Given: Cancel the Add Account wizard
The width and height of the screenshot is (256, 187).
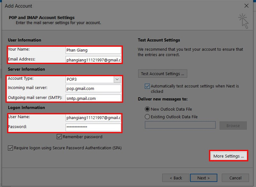Looking at the screenshot, I should 235,178.
